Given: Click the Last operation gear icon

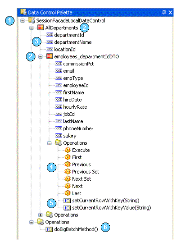Looking at the screenshot, I should pyautogui.click(x=67, y=193).
